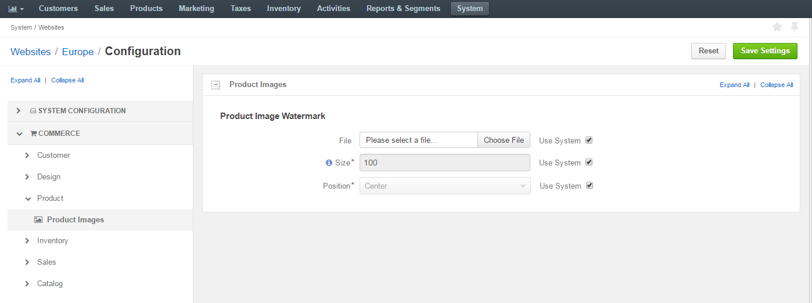Collapse the Product tree node
This screenshot has height=303, width=812.
tap(27, 199)
